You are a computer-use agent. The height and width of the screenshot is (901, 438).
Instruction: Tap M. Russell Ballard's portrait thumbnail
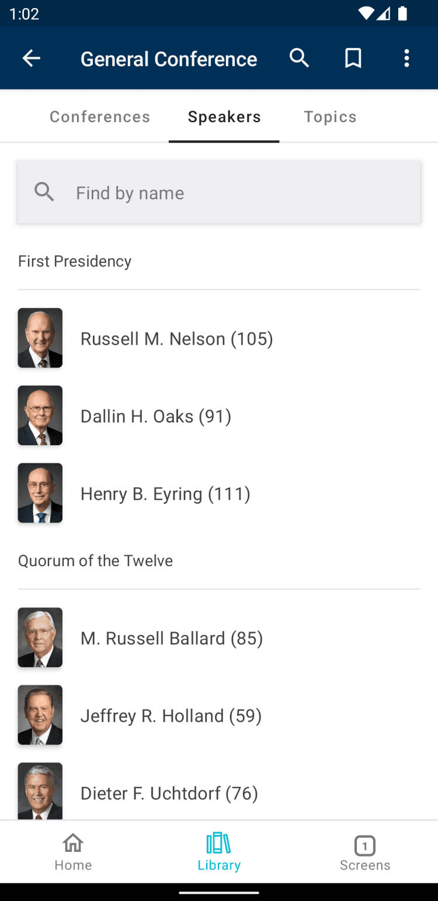pos(40,637)
